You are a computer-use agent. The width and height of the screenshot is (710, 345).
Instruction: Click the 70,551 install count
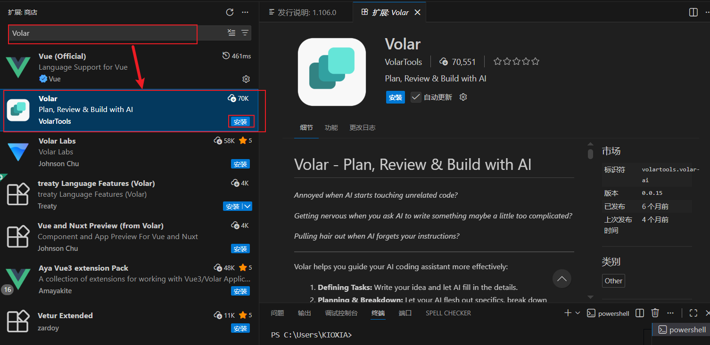coord(458,62)
